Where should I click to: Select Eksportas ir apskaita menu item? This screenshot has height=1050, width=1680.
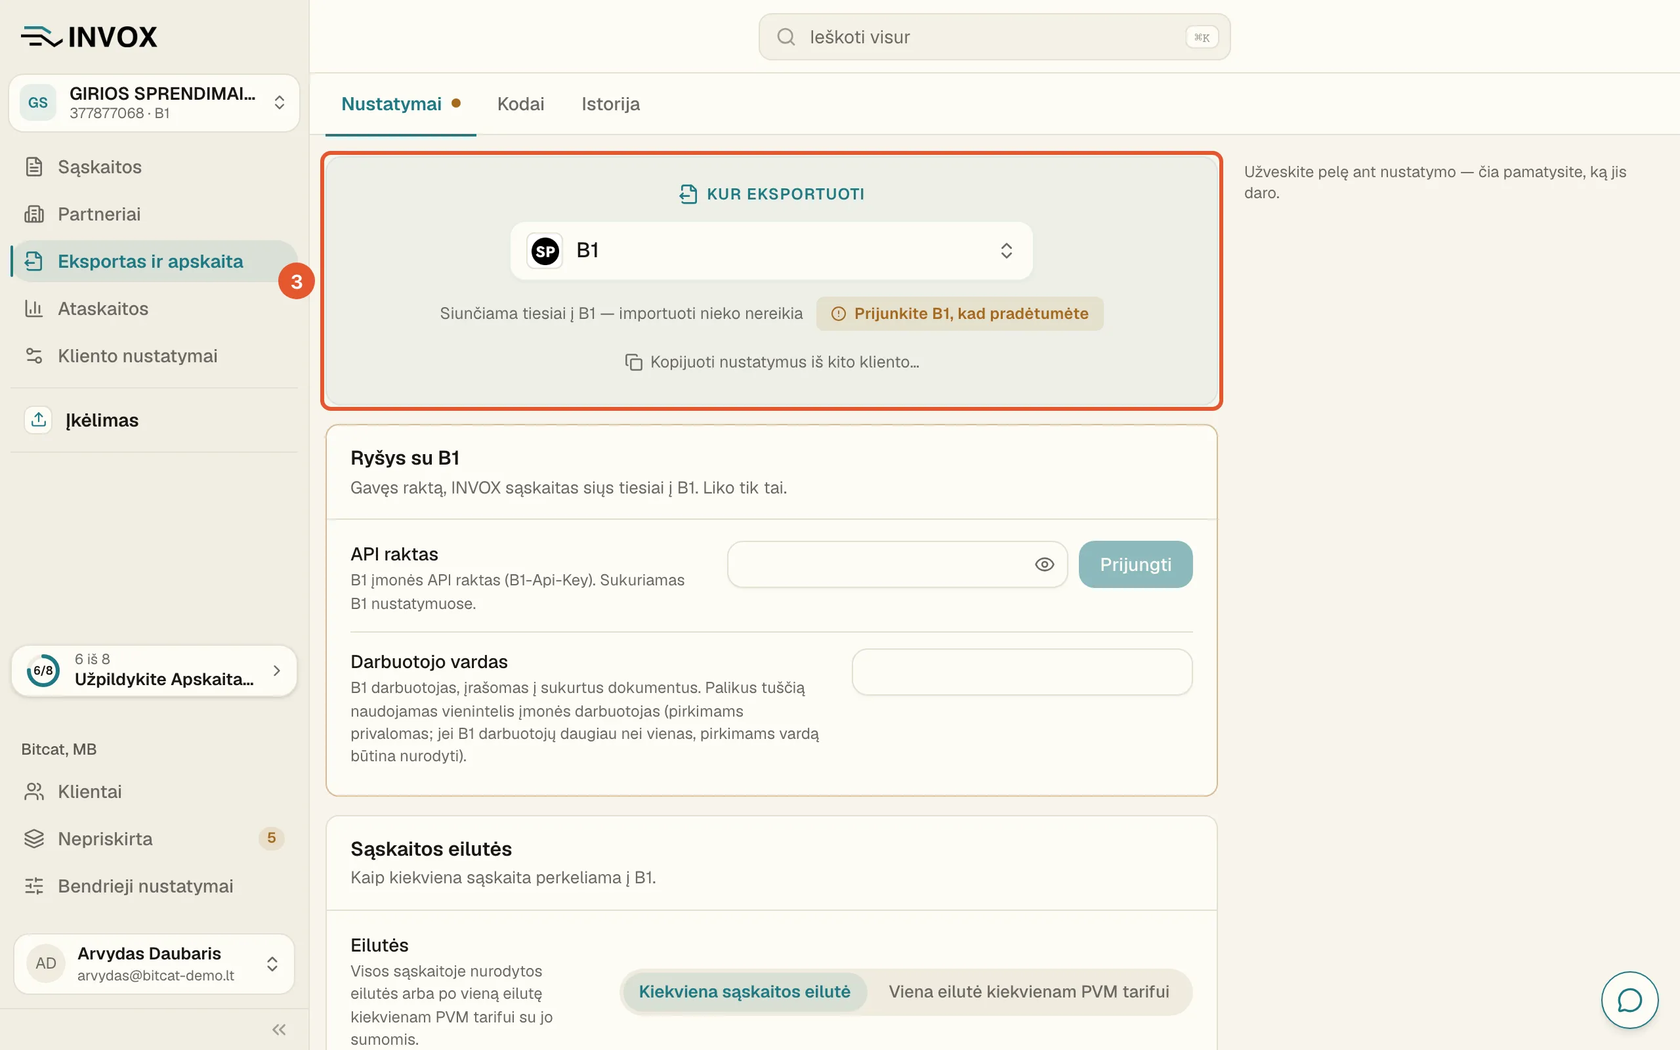tap(154, 261)
